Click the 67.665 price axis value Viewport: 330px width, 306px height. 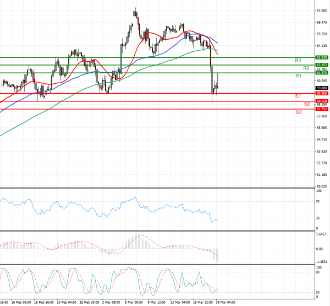[322, 10]
